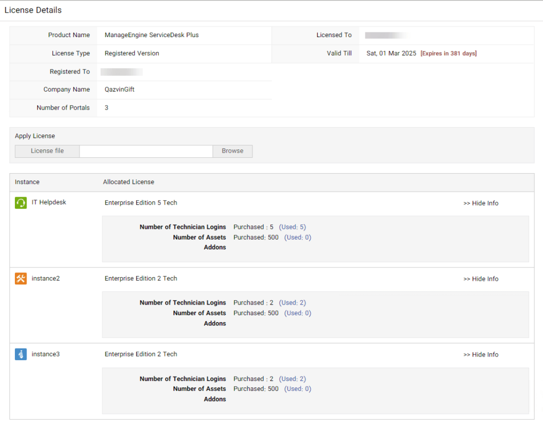
Task: Click the blue instance3 icon
Action: click(21, 354)
